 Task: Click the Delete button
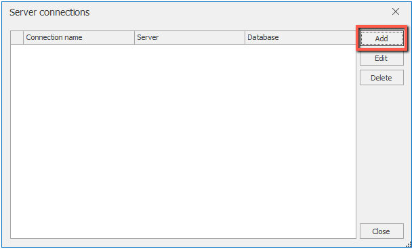point(381,78)
